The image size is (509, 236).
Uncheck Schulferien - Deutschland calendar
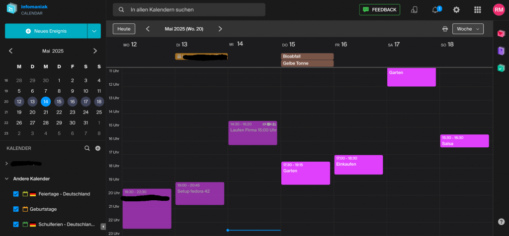click(16, 224)
